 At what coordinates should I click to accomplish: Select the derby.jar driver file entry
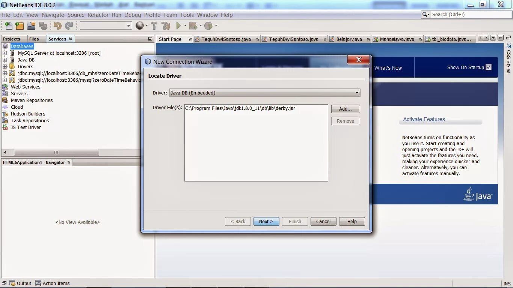[240, 108]
